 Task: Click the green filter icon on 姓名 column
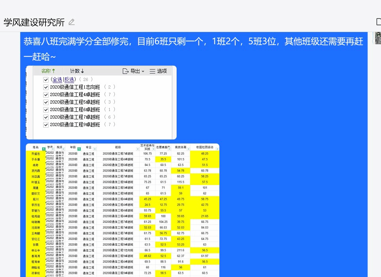tap(44, 149)
